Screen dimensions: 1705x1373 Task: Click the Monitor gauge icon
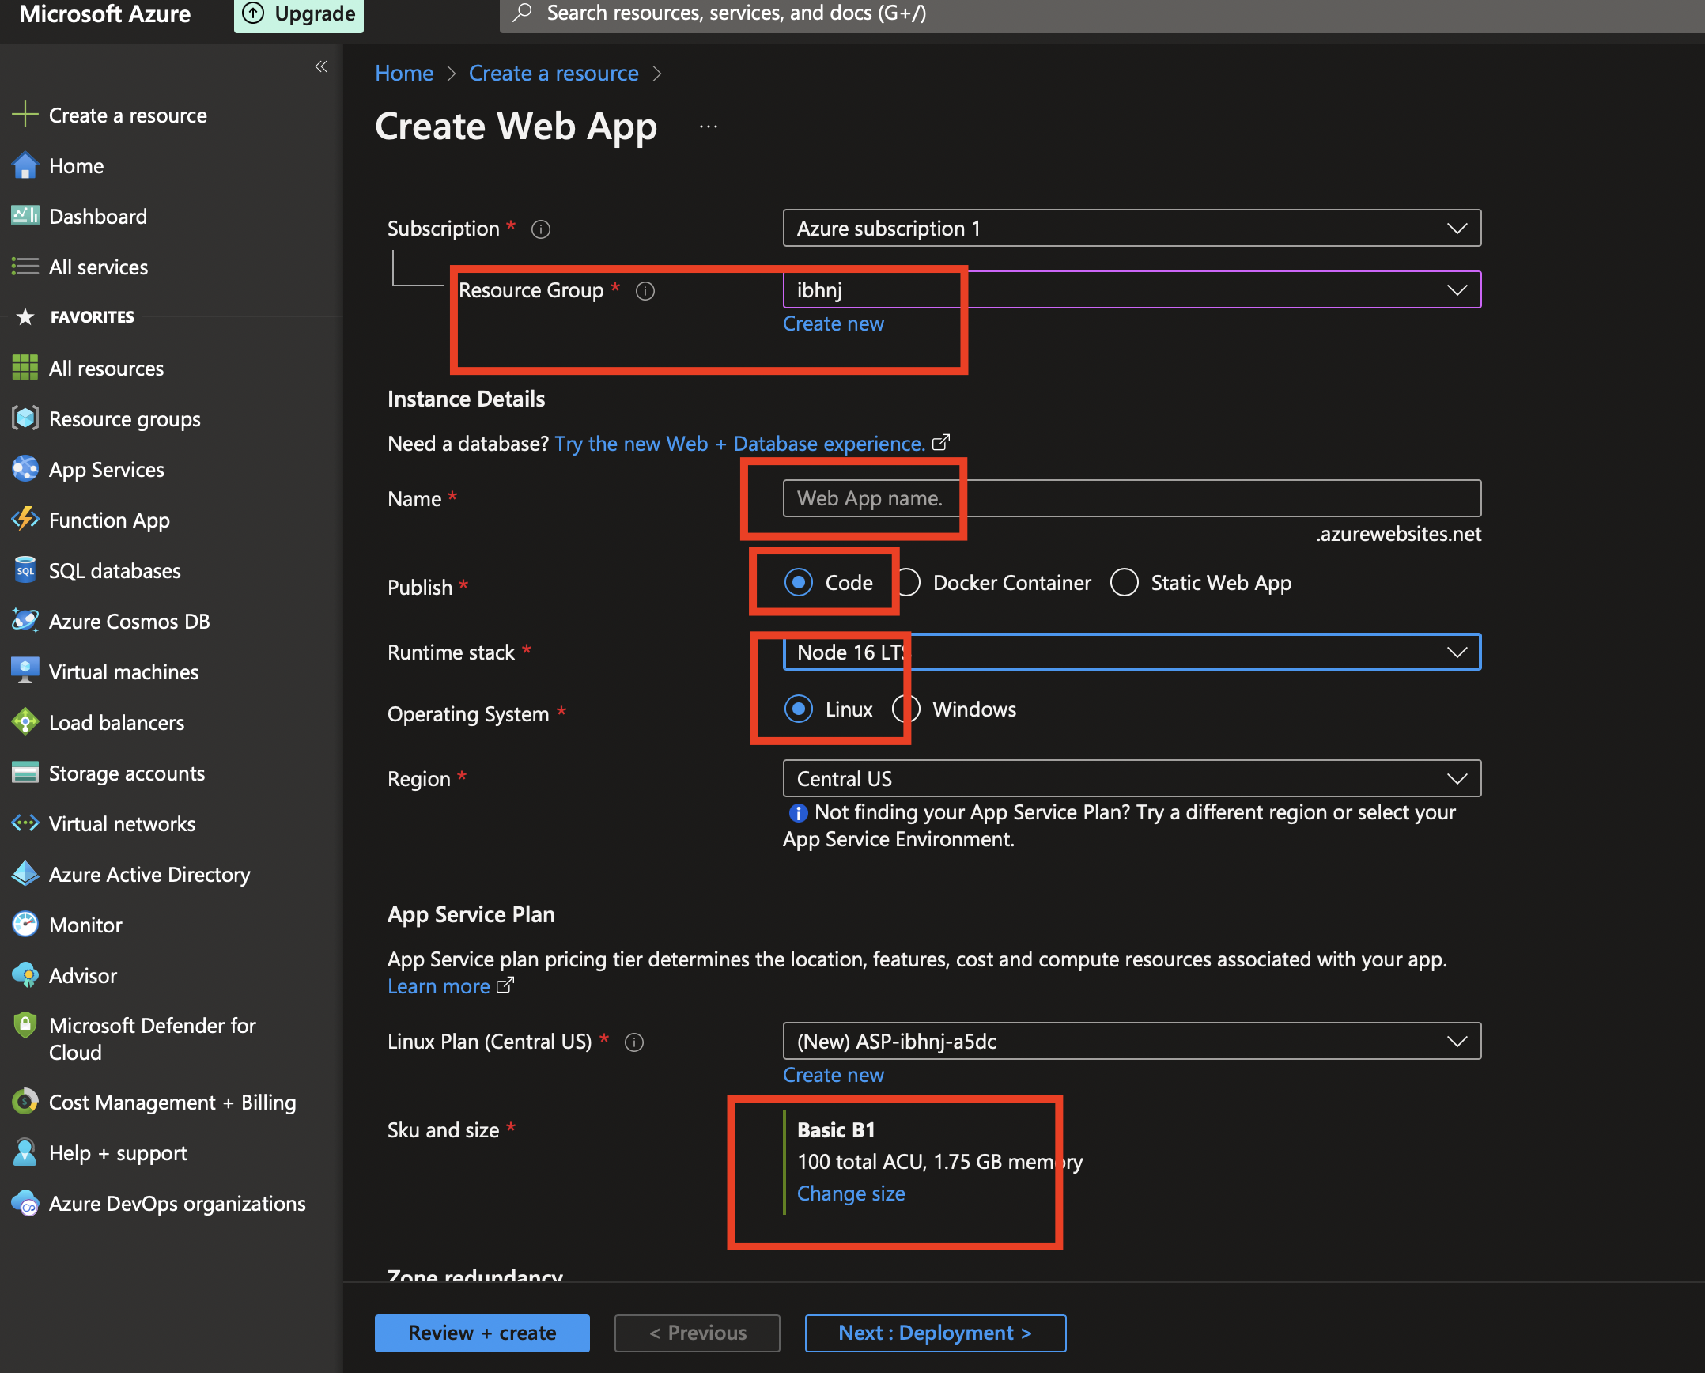pos(25,925)
